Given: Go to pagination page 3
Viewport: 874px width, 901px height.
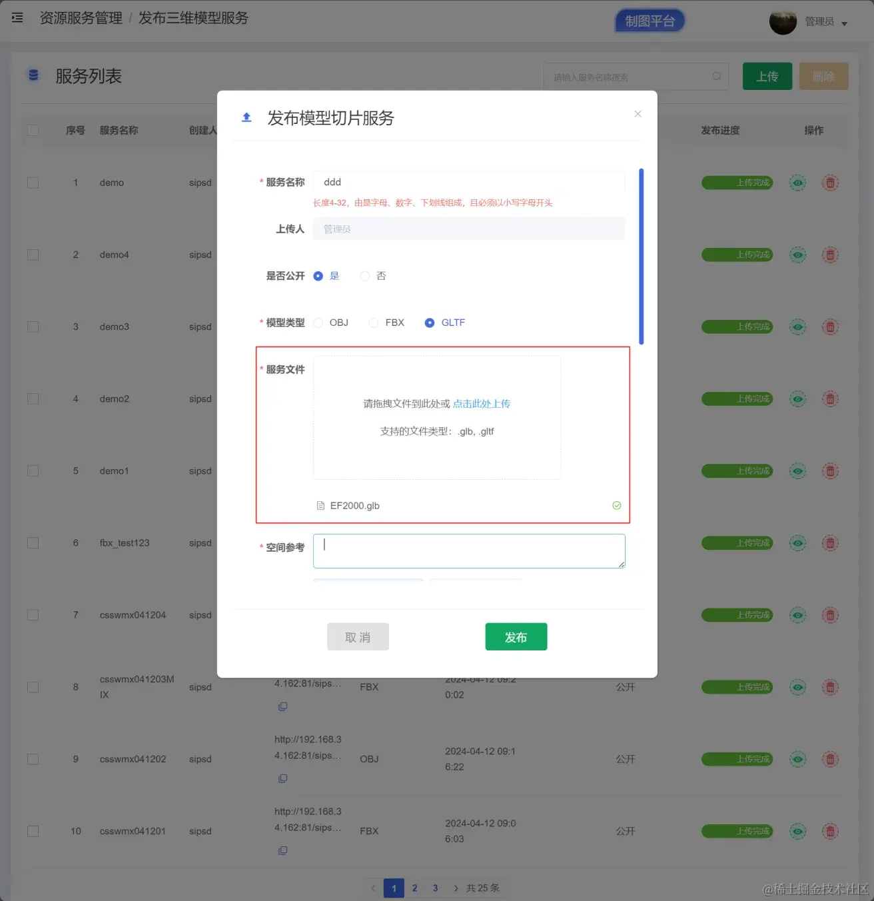Looking at the screenshot, I should click(x=435, y=888).
